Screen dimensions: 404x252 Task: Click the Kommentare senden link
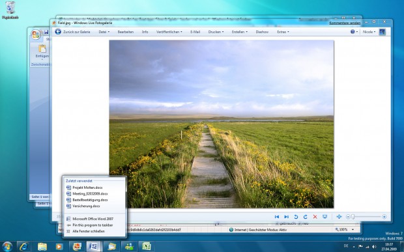345,23
